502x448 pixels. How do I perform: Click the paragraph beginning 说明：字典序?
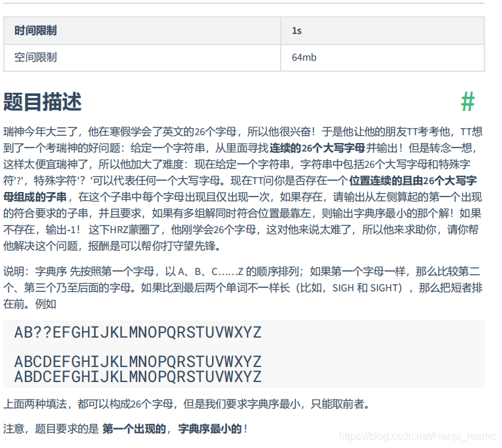[x=243, y=288]
